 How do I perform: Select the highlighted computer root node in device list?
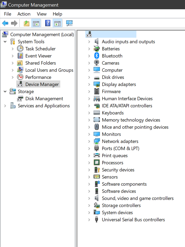pos(111,34)
